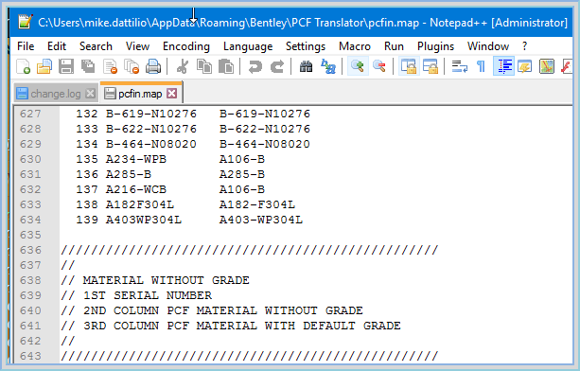Click the Save All icon
This screenshot has width=580, height=371.
tap(88, 66)
